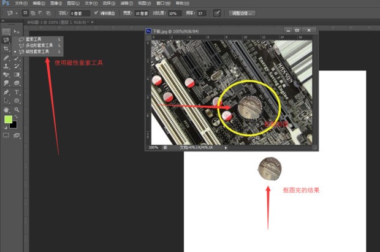Image resolution: width=380 pixels, height=252 pixels.
Task: Toggle the 消除锯齿 anti-alias checkbox
Action: click(96, 13)
